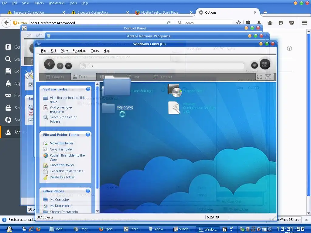The height and width of the screenshot is (233, 311).
Task: Go to Firefox home page
Action: click(270, 23)
